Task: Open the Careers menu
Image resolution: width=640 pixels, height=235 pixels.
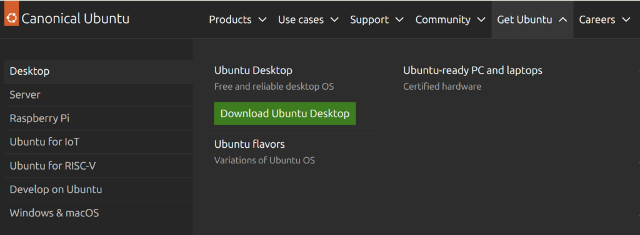Action: (604, 19)
